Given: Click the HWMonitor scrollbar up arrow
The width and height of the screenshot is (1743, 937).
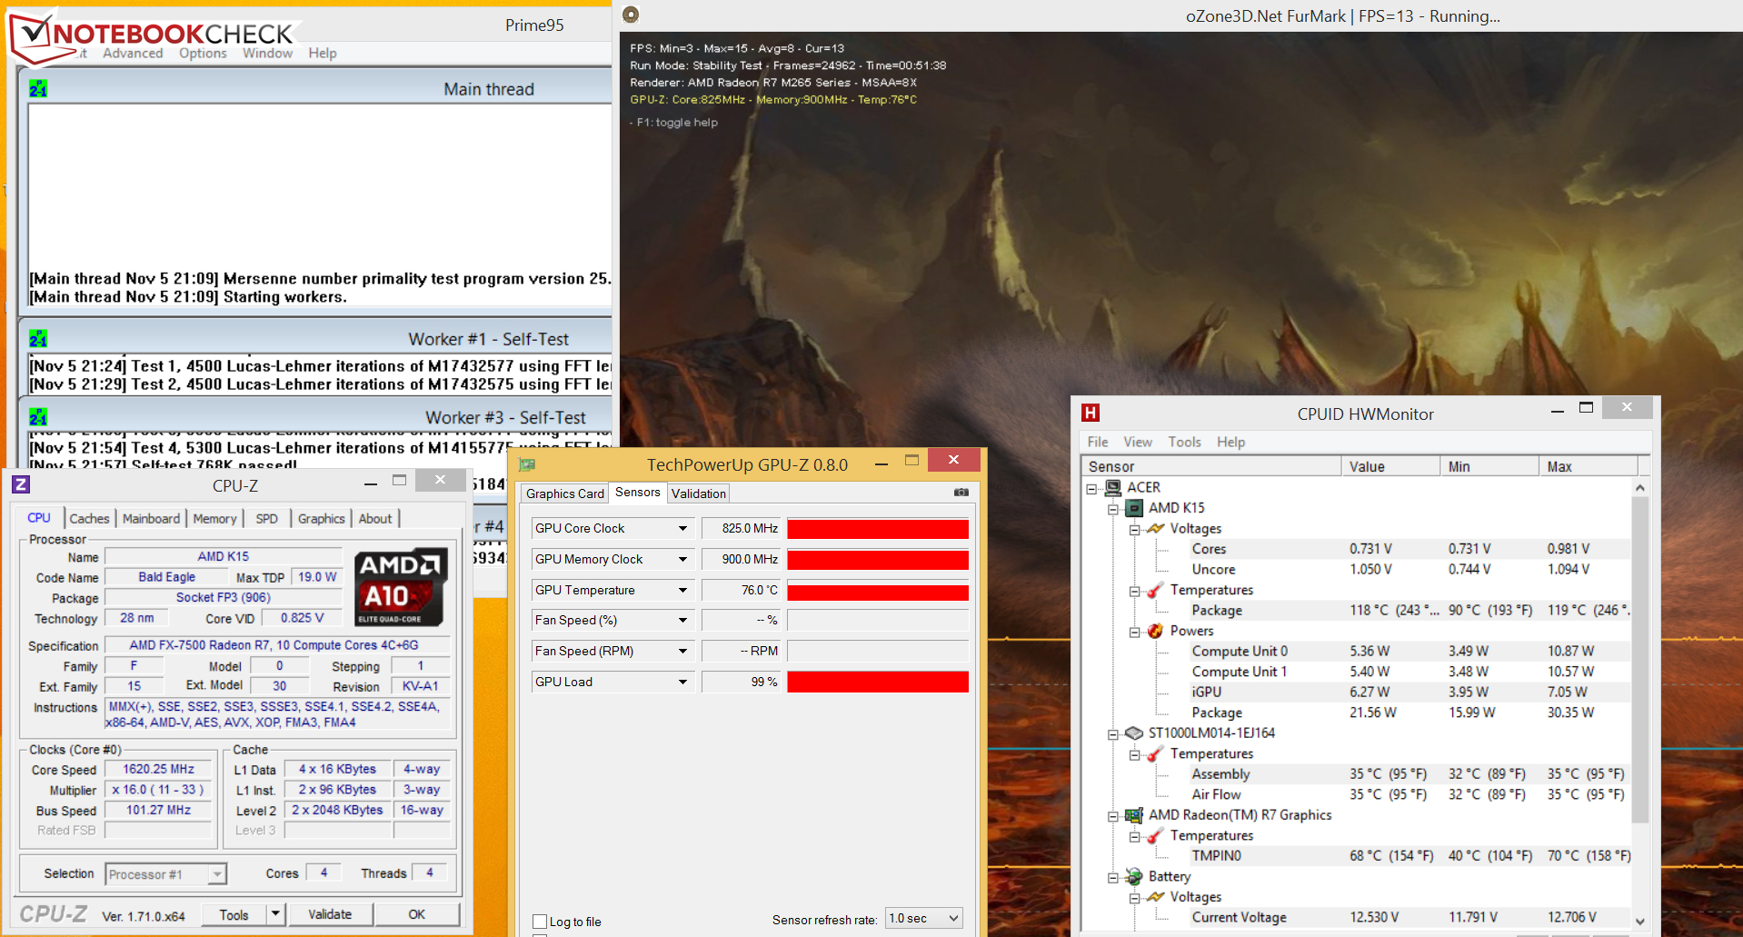Looking at the screenshot, I should coord(1640,487).
